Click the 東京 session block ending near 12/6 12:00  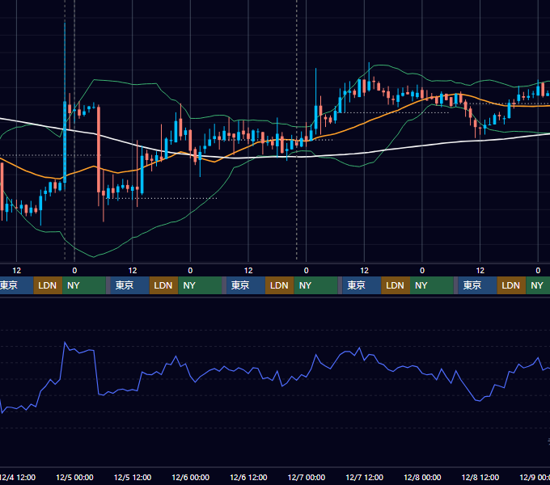pyautogui.click(x=246, y=285)
